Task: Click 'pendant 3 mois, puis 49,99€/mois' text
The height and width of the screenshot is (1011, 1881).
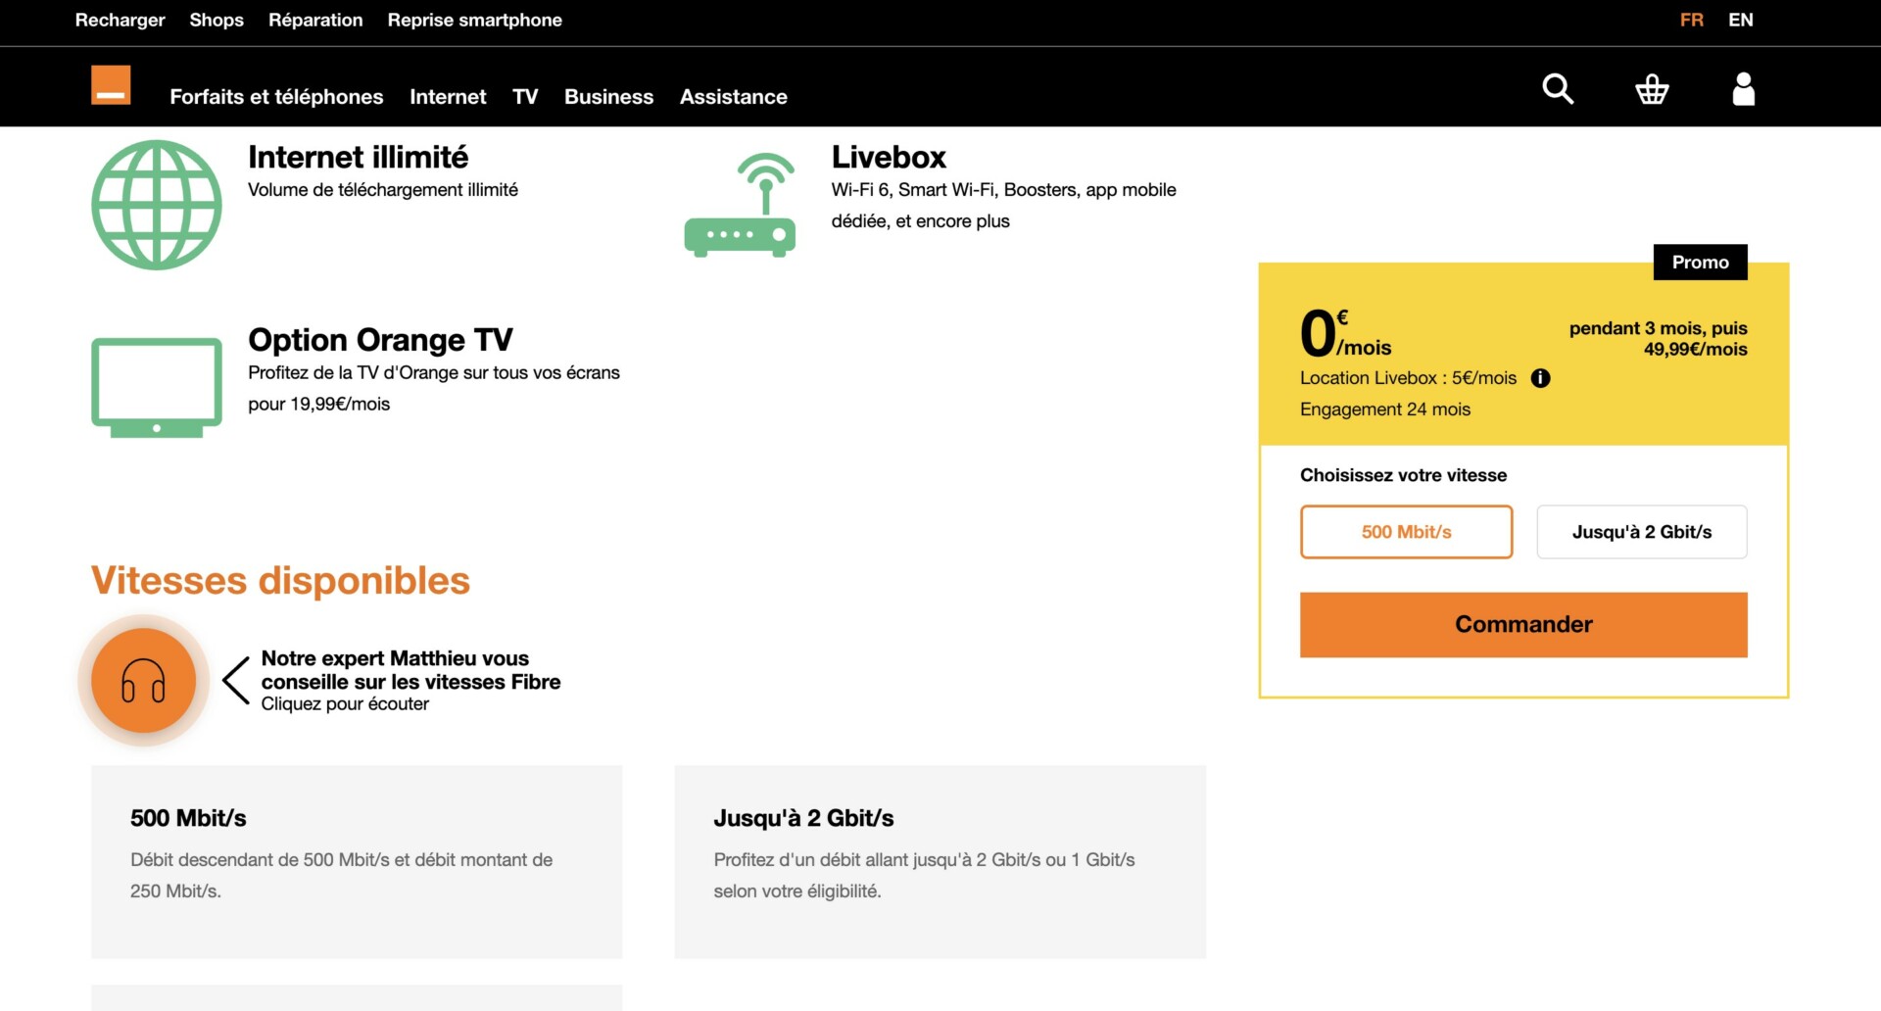Action: tap(1658, 339)
